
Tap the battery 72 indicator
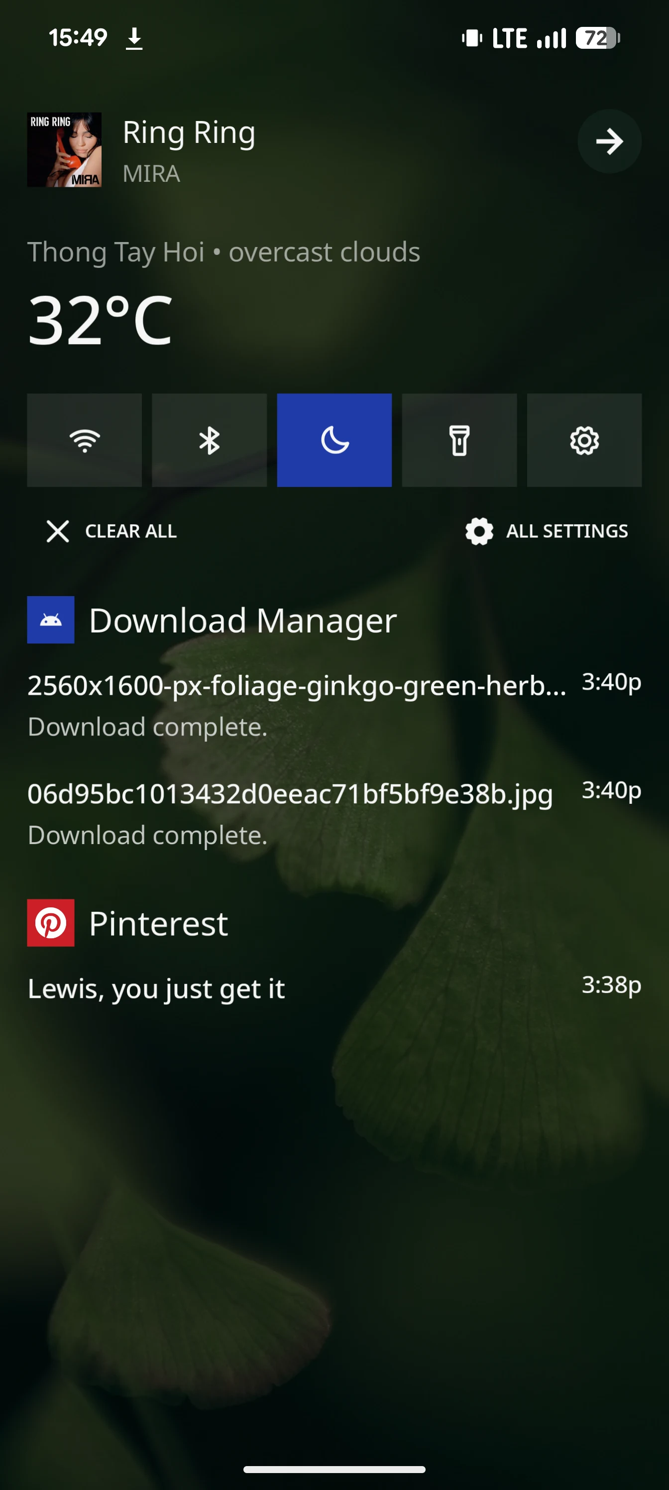click(598, 38)
